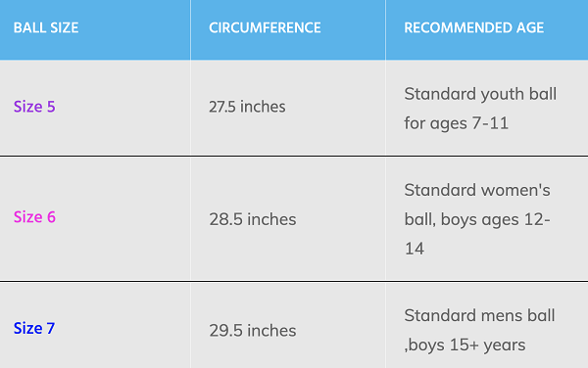The image size is (588, 368).
Task: Click the word 'inches' in the Size 6 row
Action: tap(271, 219)
